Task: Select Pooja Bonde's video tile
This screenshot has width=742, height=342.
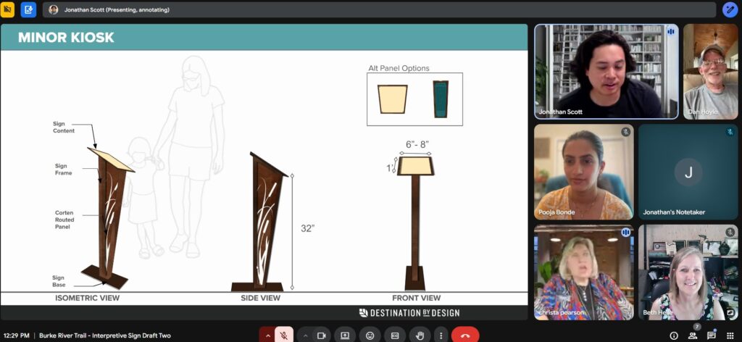Action: 583,172
